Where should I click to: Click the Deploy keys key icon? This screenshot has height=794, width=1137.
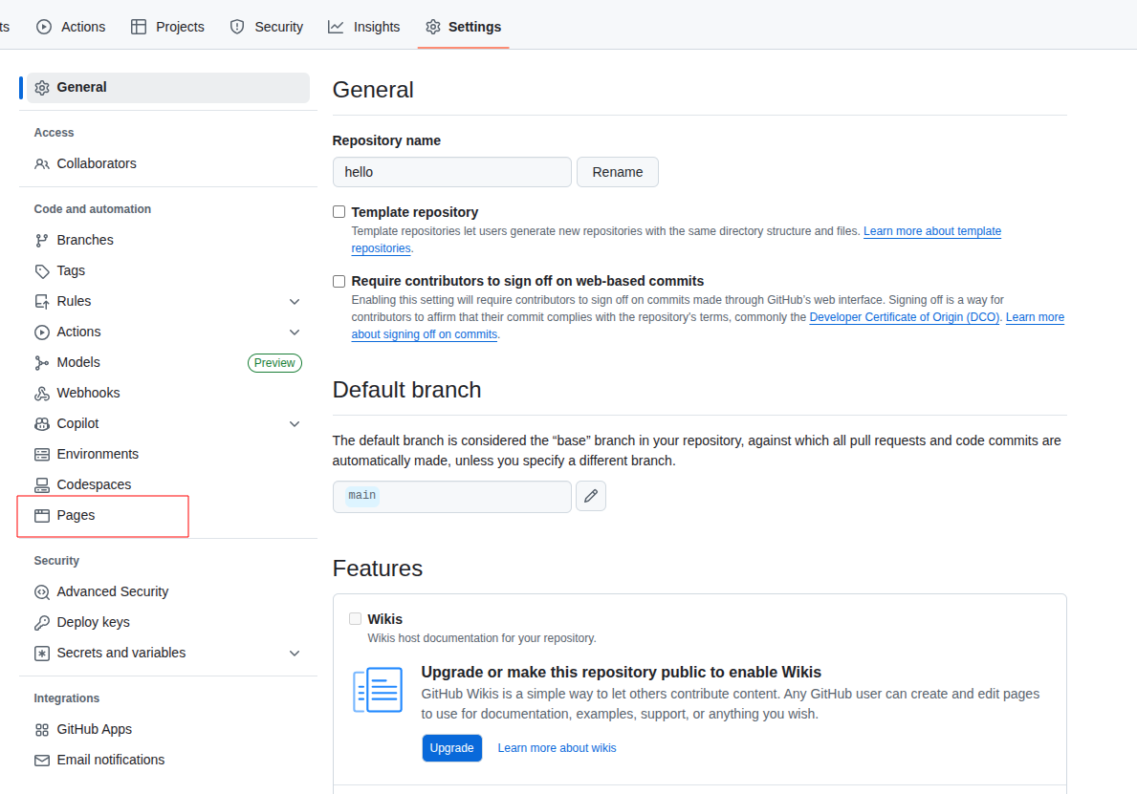(42, 622)
